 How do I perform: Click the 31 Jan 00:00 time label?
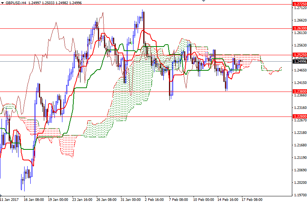[130, 200]
